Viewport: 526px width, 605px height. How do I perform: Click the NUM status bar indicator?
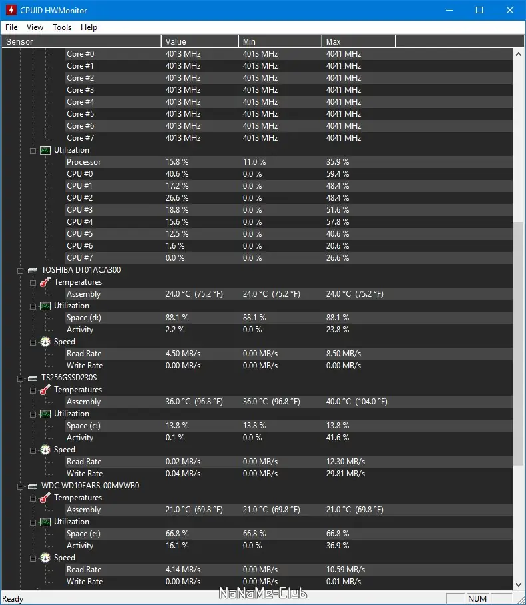point(477,598)
